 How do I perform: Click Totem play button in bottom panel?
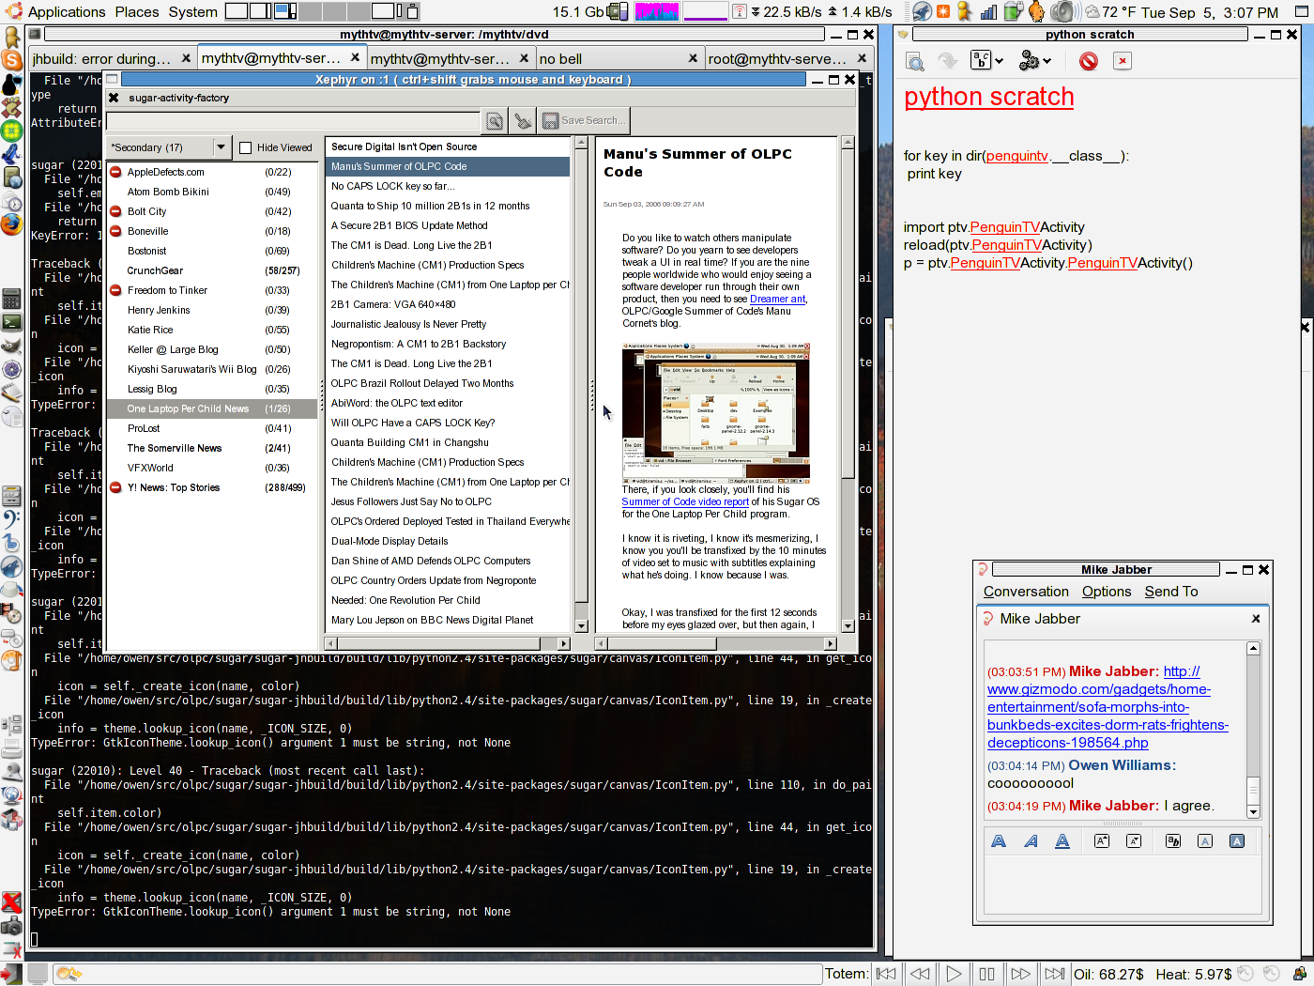953,974
